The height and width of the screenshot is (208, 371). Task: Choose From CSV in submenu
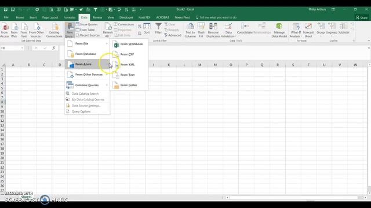129,54
